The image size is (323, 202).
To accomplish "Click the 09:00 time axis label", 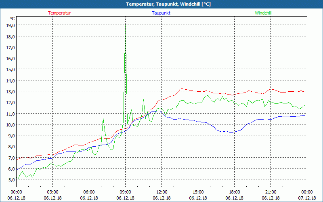I will [x=126, y=192].
